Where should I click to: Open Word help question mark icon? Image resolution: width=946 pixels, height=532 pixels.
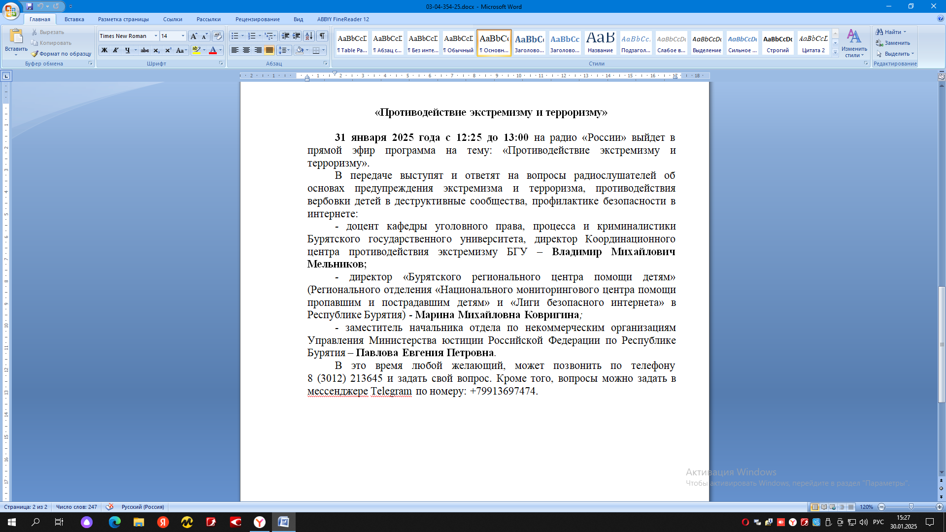(x=941, y=19)
